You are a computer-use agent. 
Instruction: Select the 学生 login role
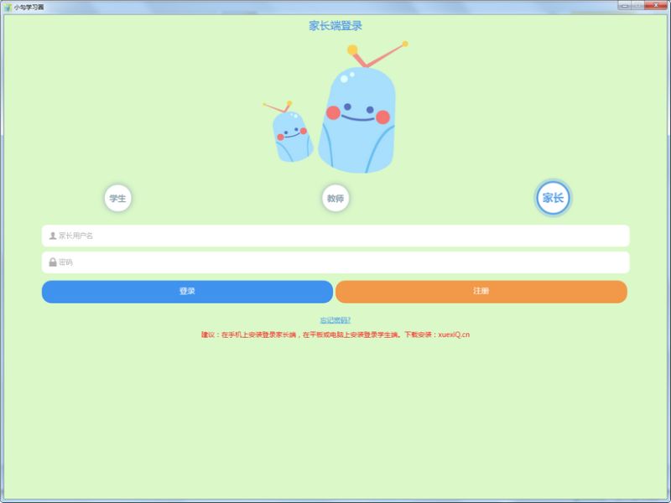117,198
